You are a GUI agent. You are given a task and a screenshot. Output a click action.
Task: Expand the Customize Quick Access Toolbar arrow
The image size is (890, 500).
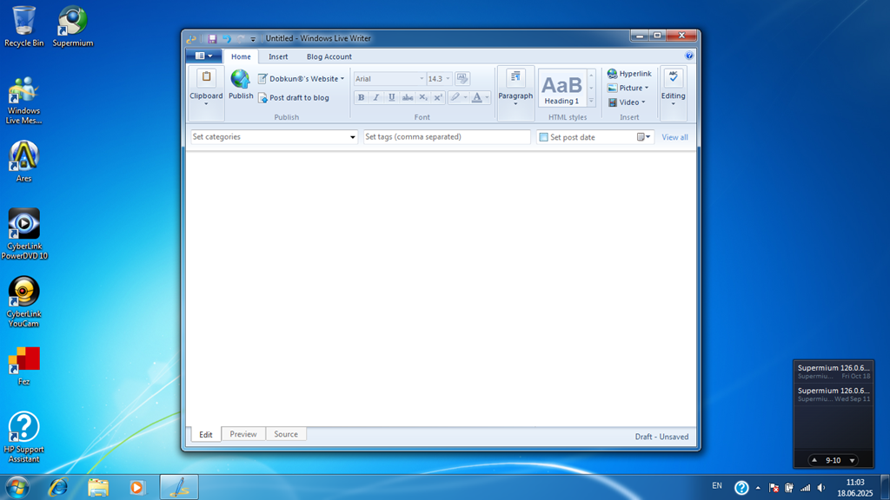coord(253,39)
